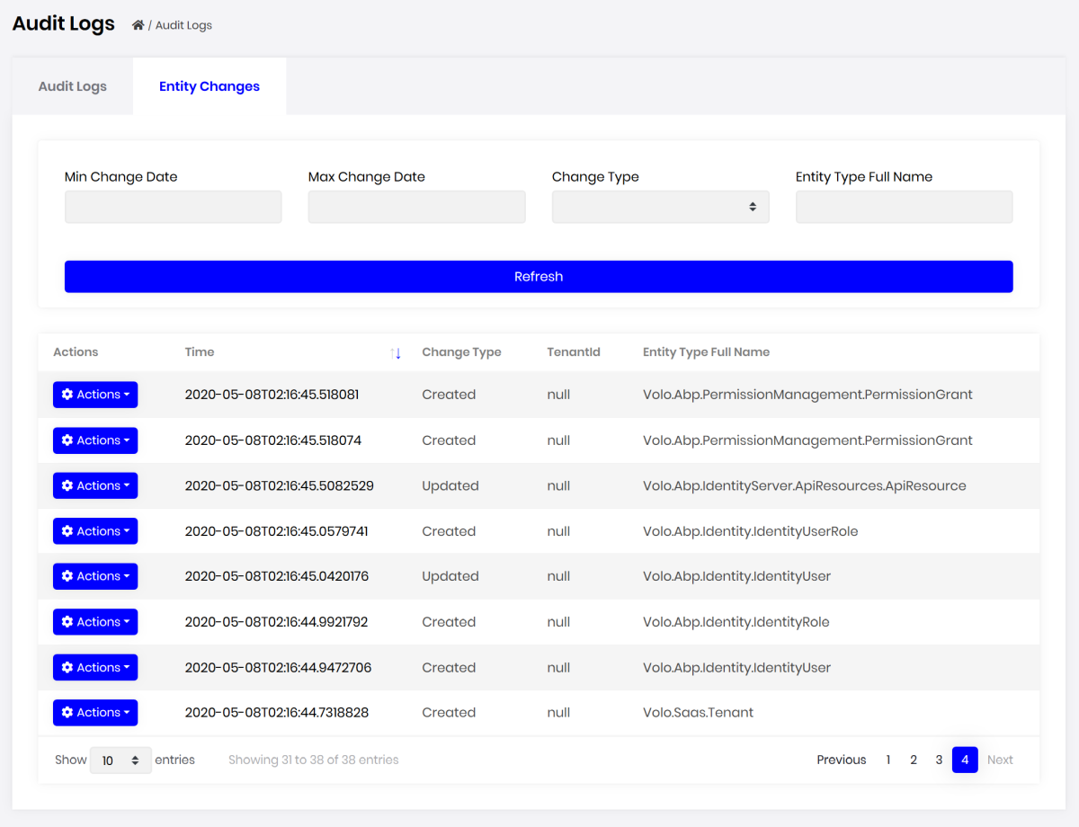Click the Refresh button
Viewport: 1079px width, 827px height.
point(538,276)
